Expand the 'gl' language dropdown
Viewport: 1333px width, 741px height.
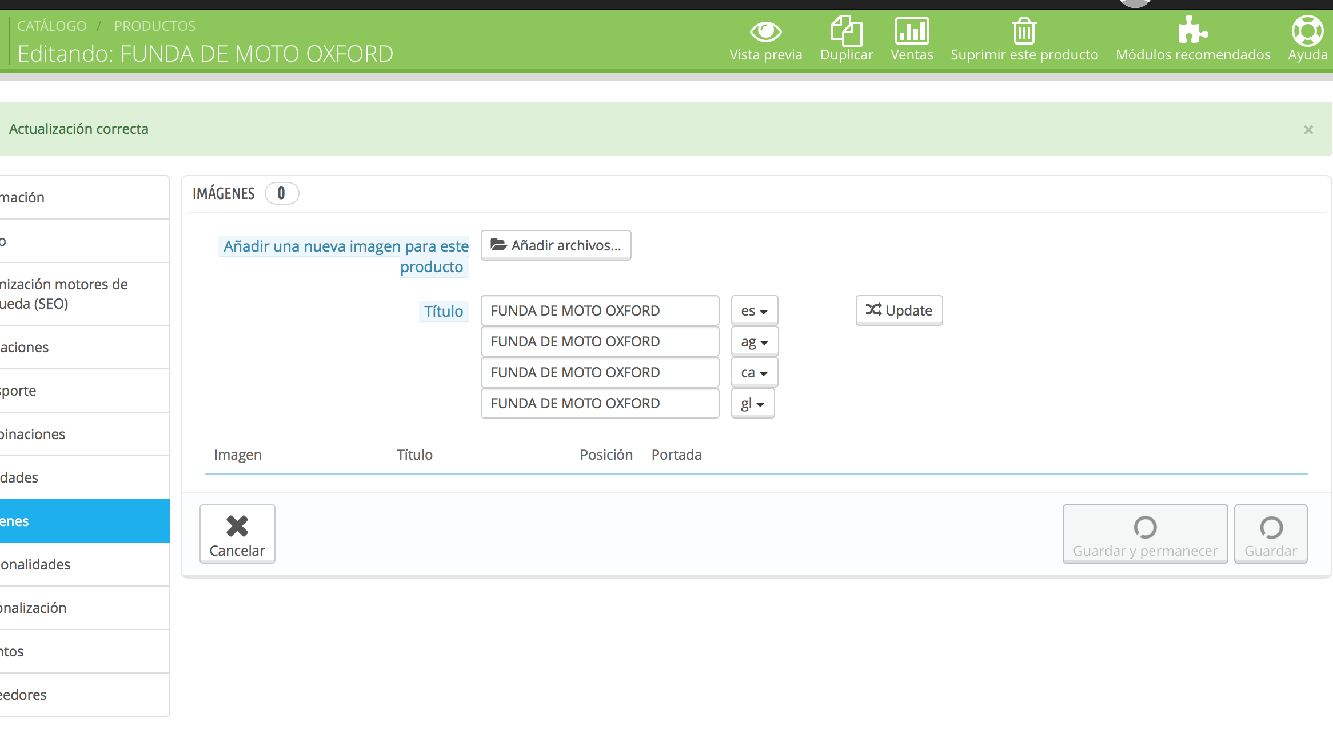[752, 404]
